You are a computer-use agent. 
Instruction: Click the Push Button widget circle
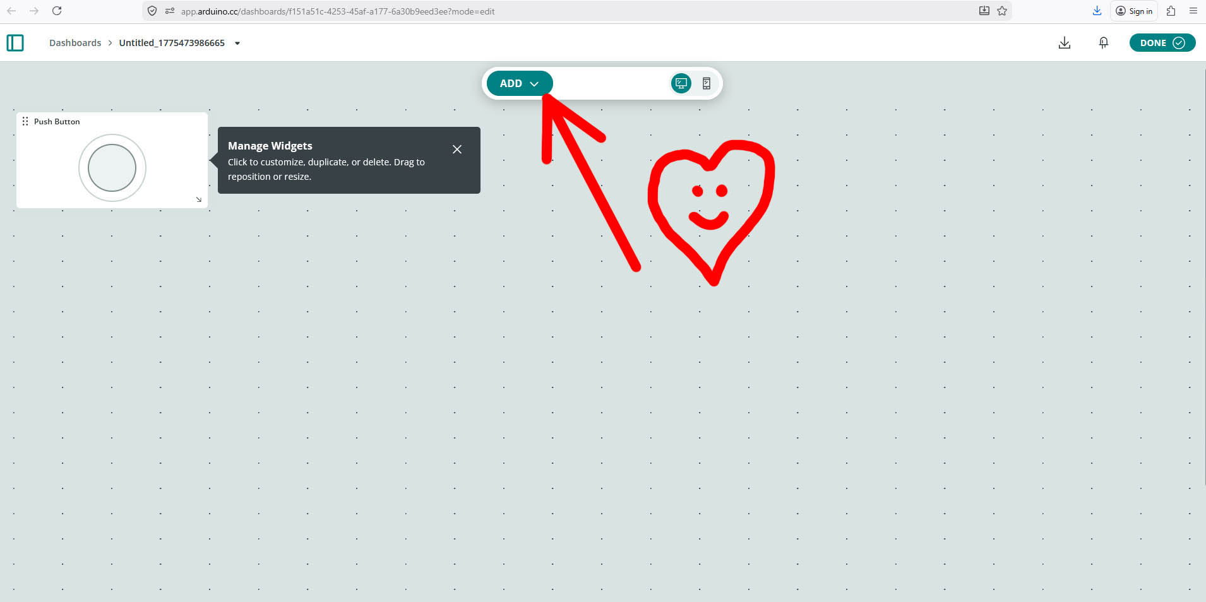pyautogui.click(x=112, y=168)
